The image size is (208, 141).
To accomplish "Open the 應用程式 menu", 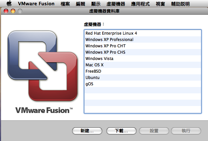I will coord(140,4).
